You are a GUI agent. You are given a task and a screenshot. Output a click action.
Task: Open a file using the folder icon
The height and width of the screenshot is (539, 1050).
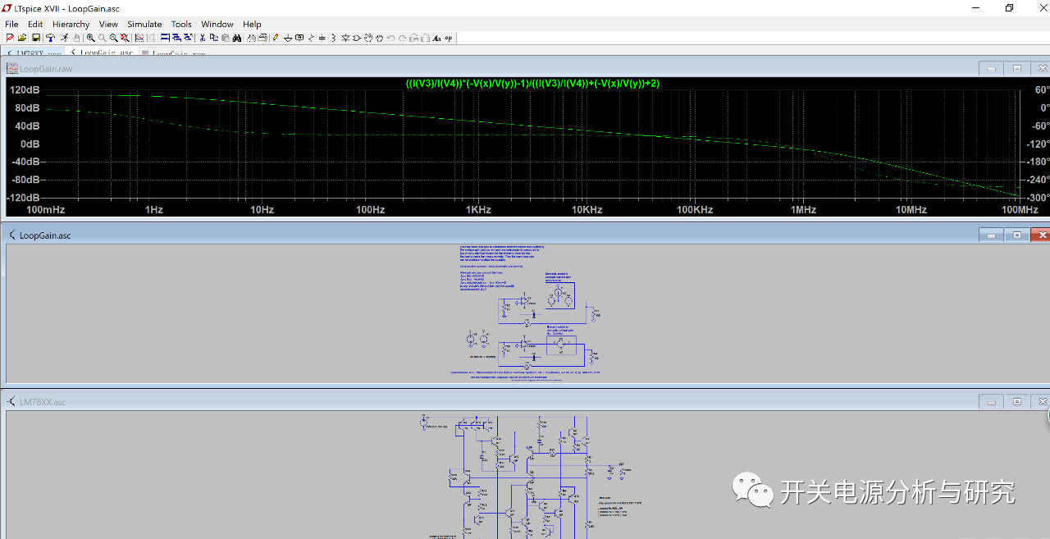click(22, 38)
